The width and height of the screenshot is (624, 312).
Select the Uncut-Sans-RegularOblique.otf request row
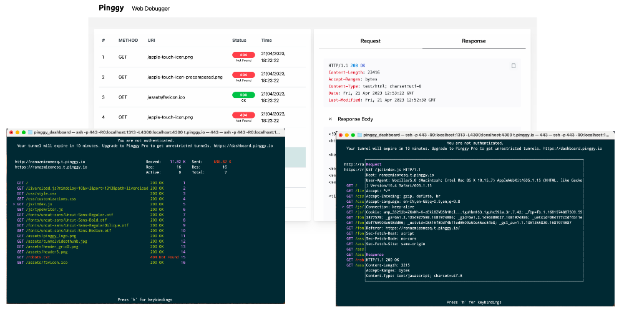pos(102,225)
